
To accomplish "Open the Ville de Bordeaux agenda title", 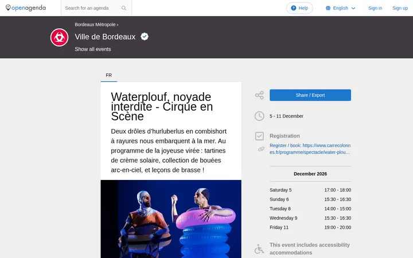I will (105, 37).
